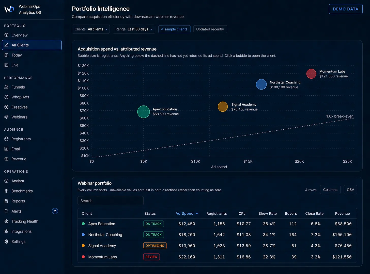This screenshot has height=274, width=370.
Task: Click the green Apex Education bubble
Action: pyautogui.click(x=144, y=112)
